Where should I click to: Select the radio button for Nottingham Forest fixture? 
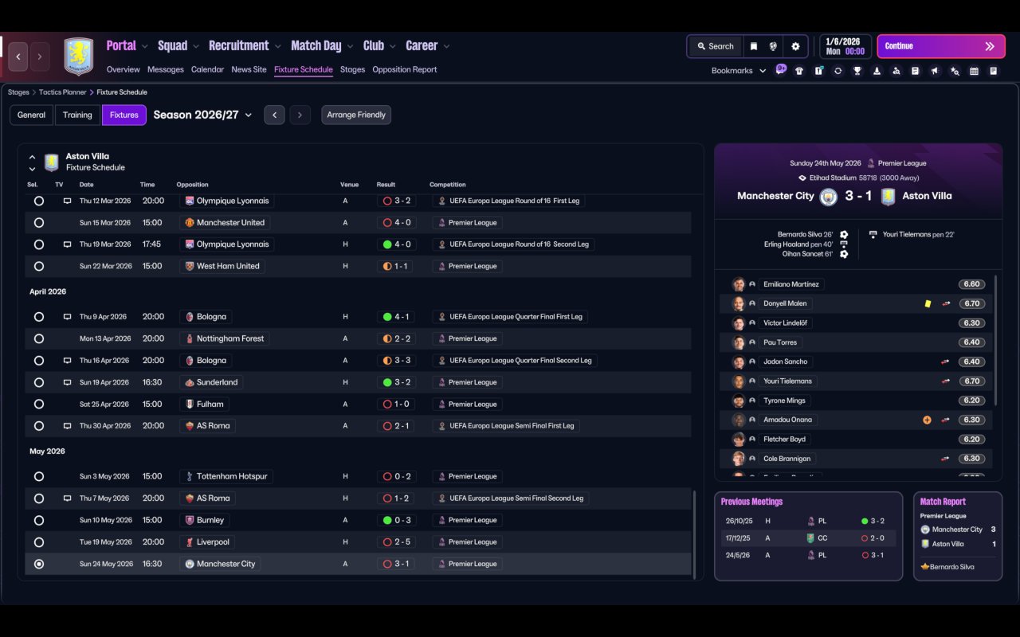[39, 338]
